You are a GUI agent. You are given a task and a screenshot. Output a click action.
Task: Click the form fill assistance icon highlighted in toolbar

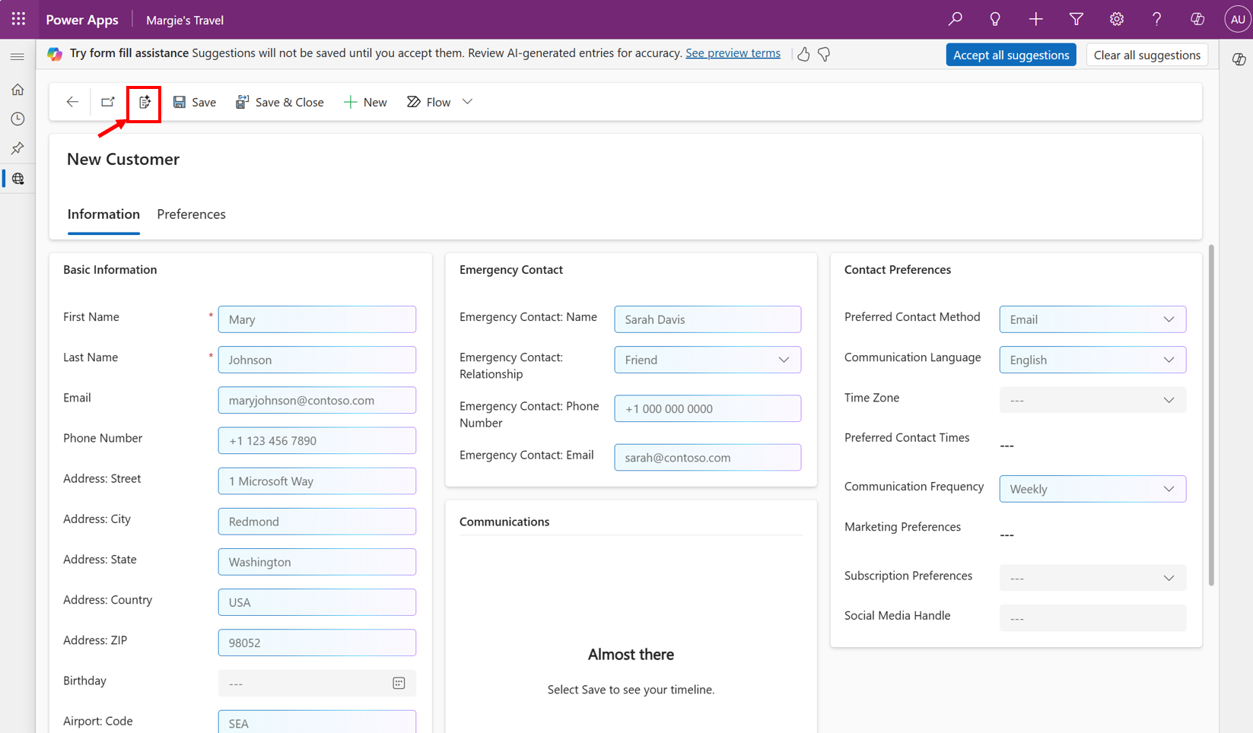tap(145, 103)
